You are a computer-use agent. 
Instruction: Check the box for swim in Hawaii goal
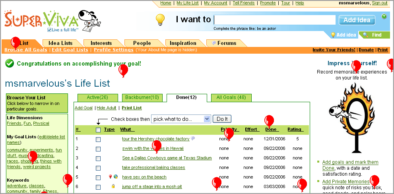(98, 149)
